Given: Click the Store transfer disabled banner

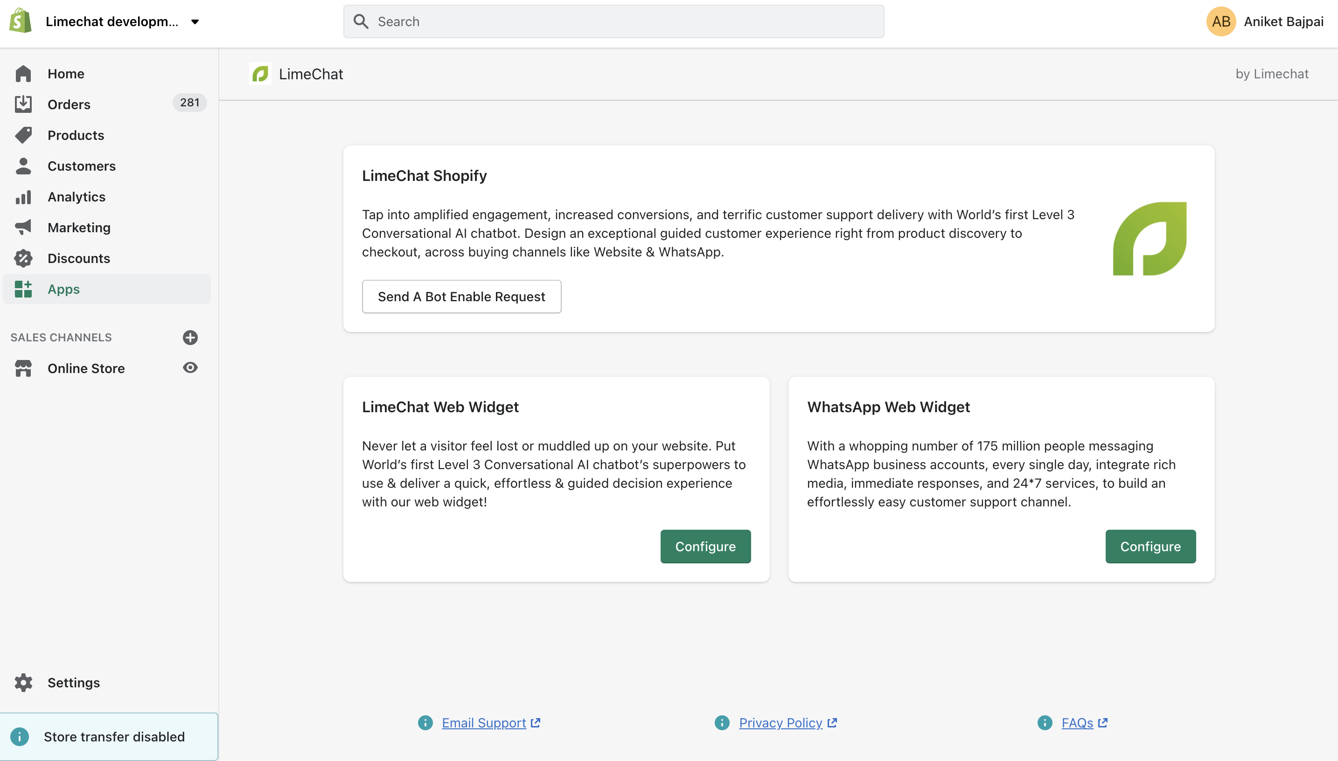Looking at the screenshot, I should pos(109,736).
